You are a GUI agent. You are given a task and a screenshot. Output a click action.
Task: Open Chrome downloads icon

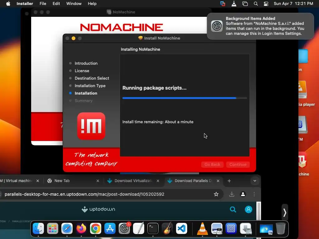coord(231,194)
